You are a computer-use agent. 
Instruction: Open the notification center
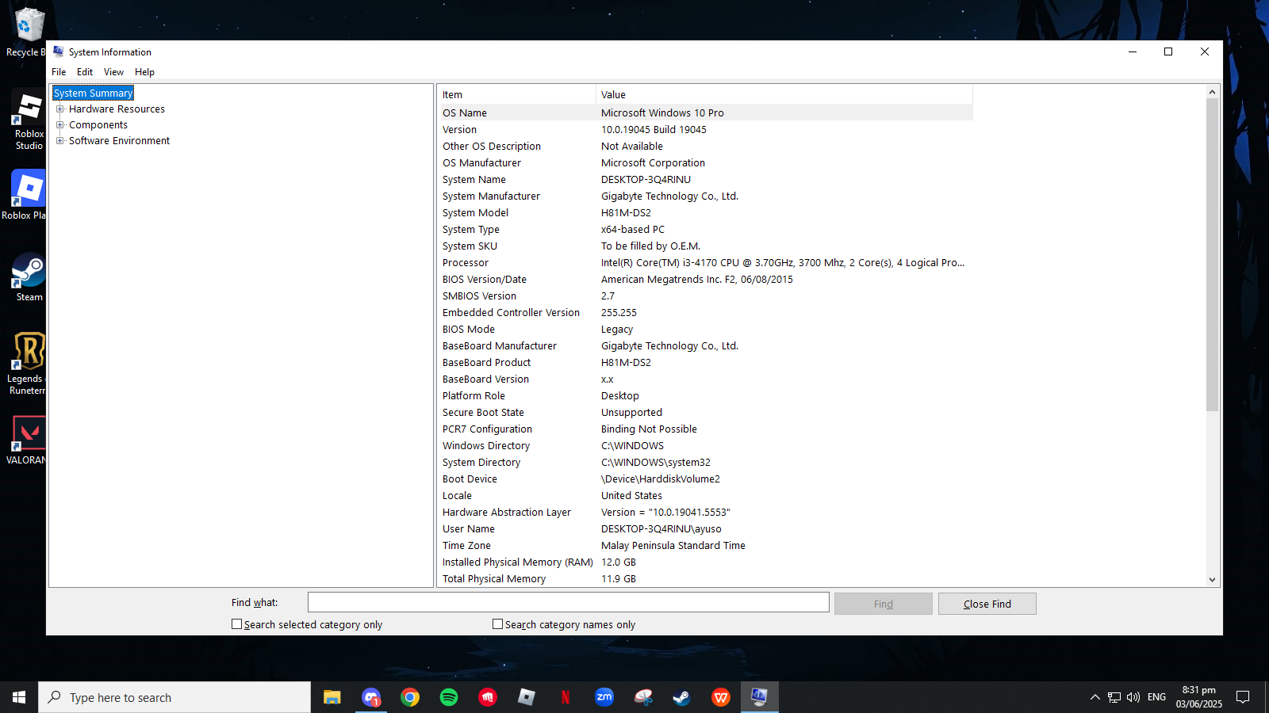(1243, 697)
